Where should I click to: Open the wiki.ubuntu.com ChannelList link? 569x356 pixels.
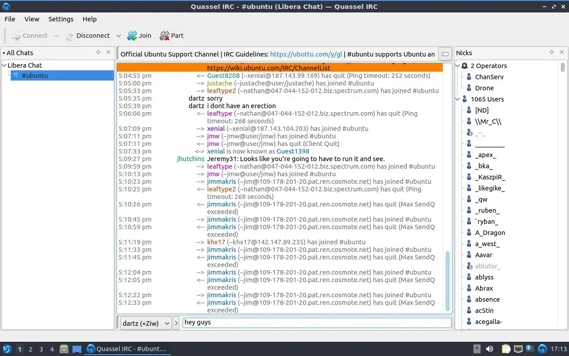[x=268, y=68]
